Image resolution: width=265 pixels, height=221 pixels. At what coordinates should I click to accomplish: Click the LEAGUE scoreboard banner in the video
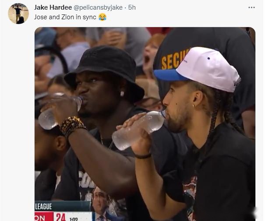[63, 206]
